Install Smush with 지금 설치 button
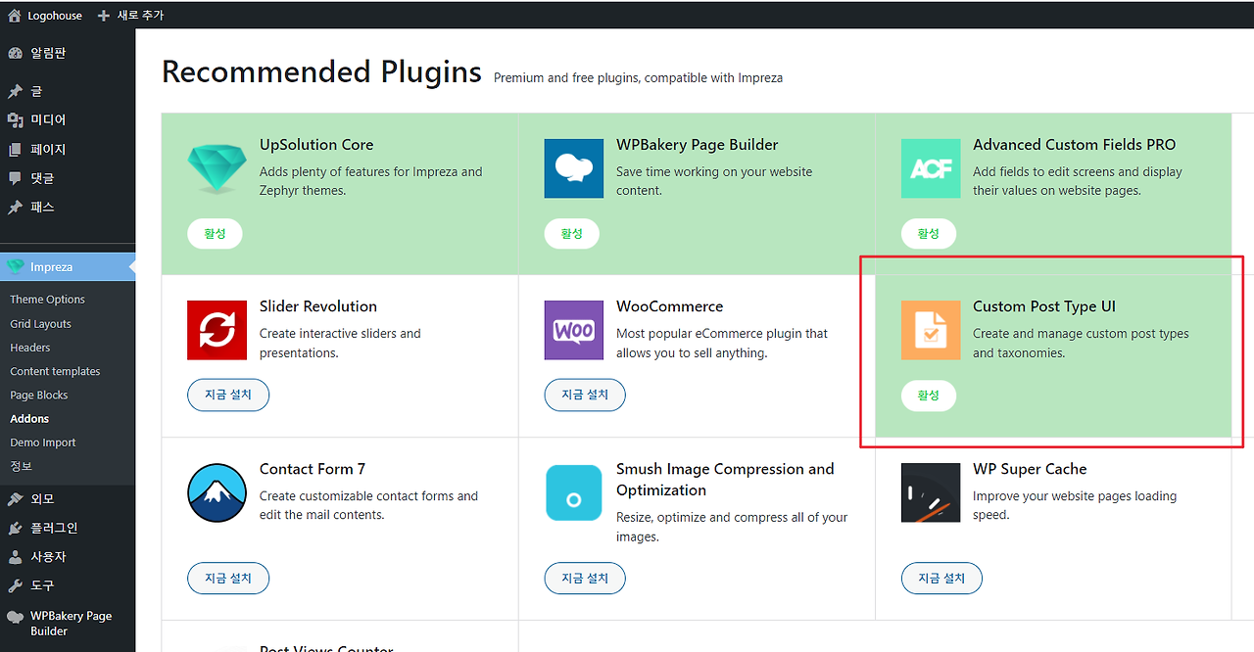 pyautogui.click(x=585, y=578)
